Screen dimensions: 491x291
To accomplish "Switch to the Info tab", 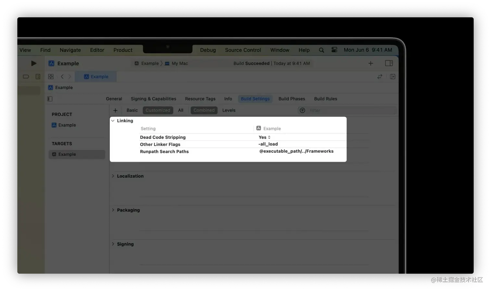I will tap(228, 99).
